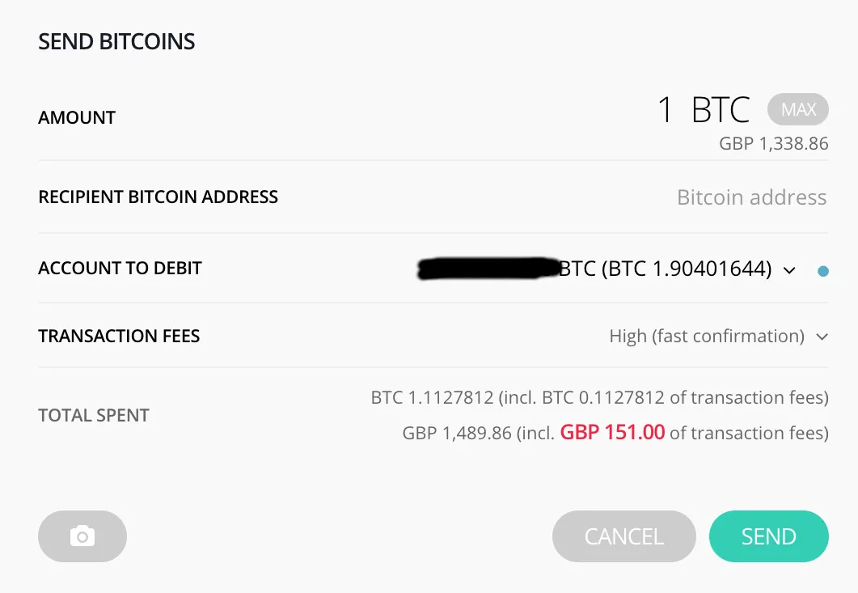Viewport: 858px width, 593px height.
Task: Click the chevron beside transaction fees option
Action: (822, 337)
